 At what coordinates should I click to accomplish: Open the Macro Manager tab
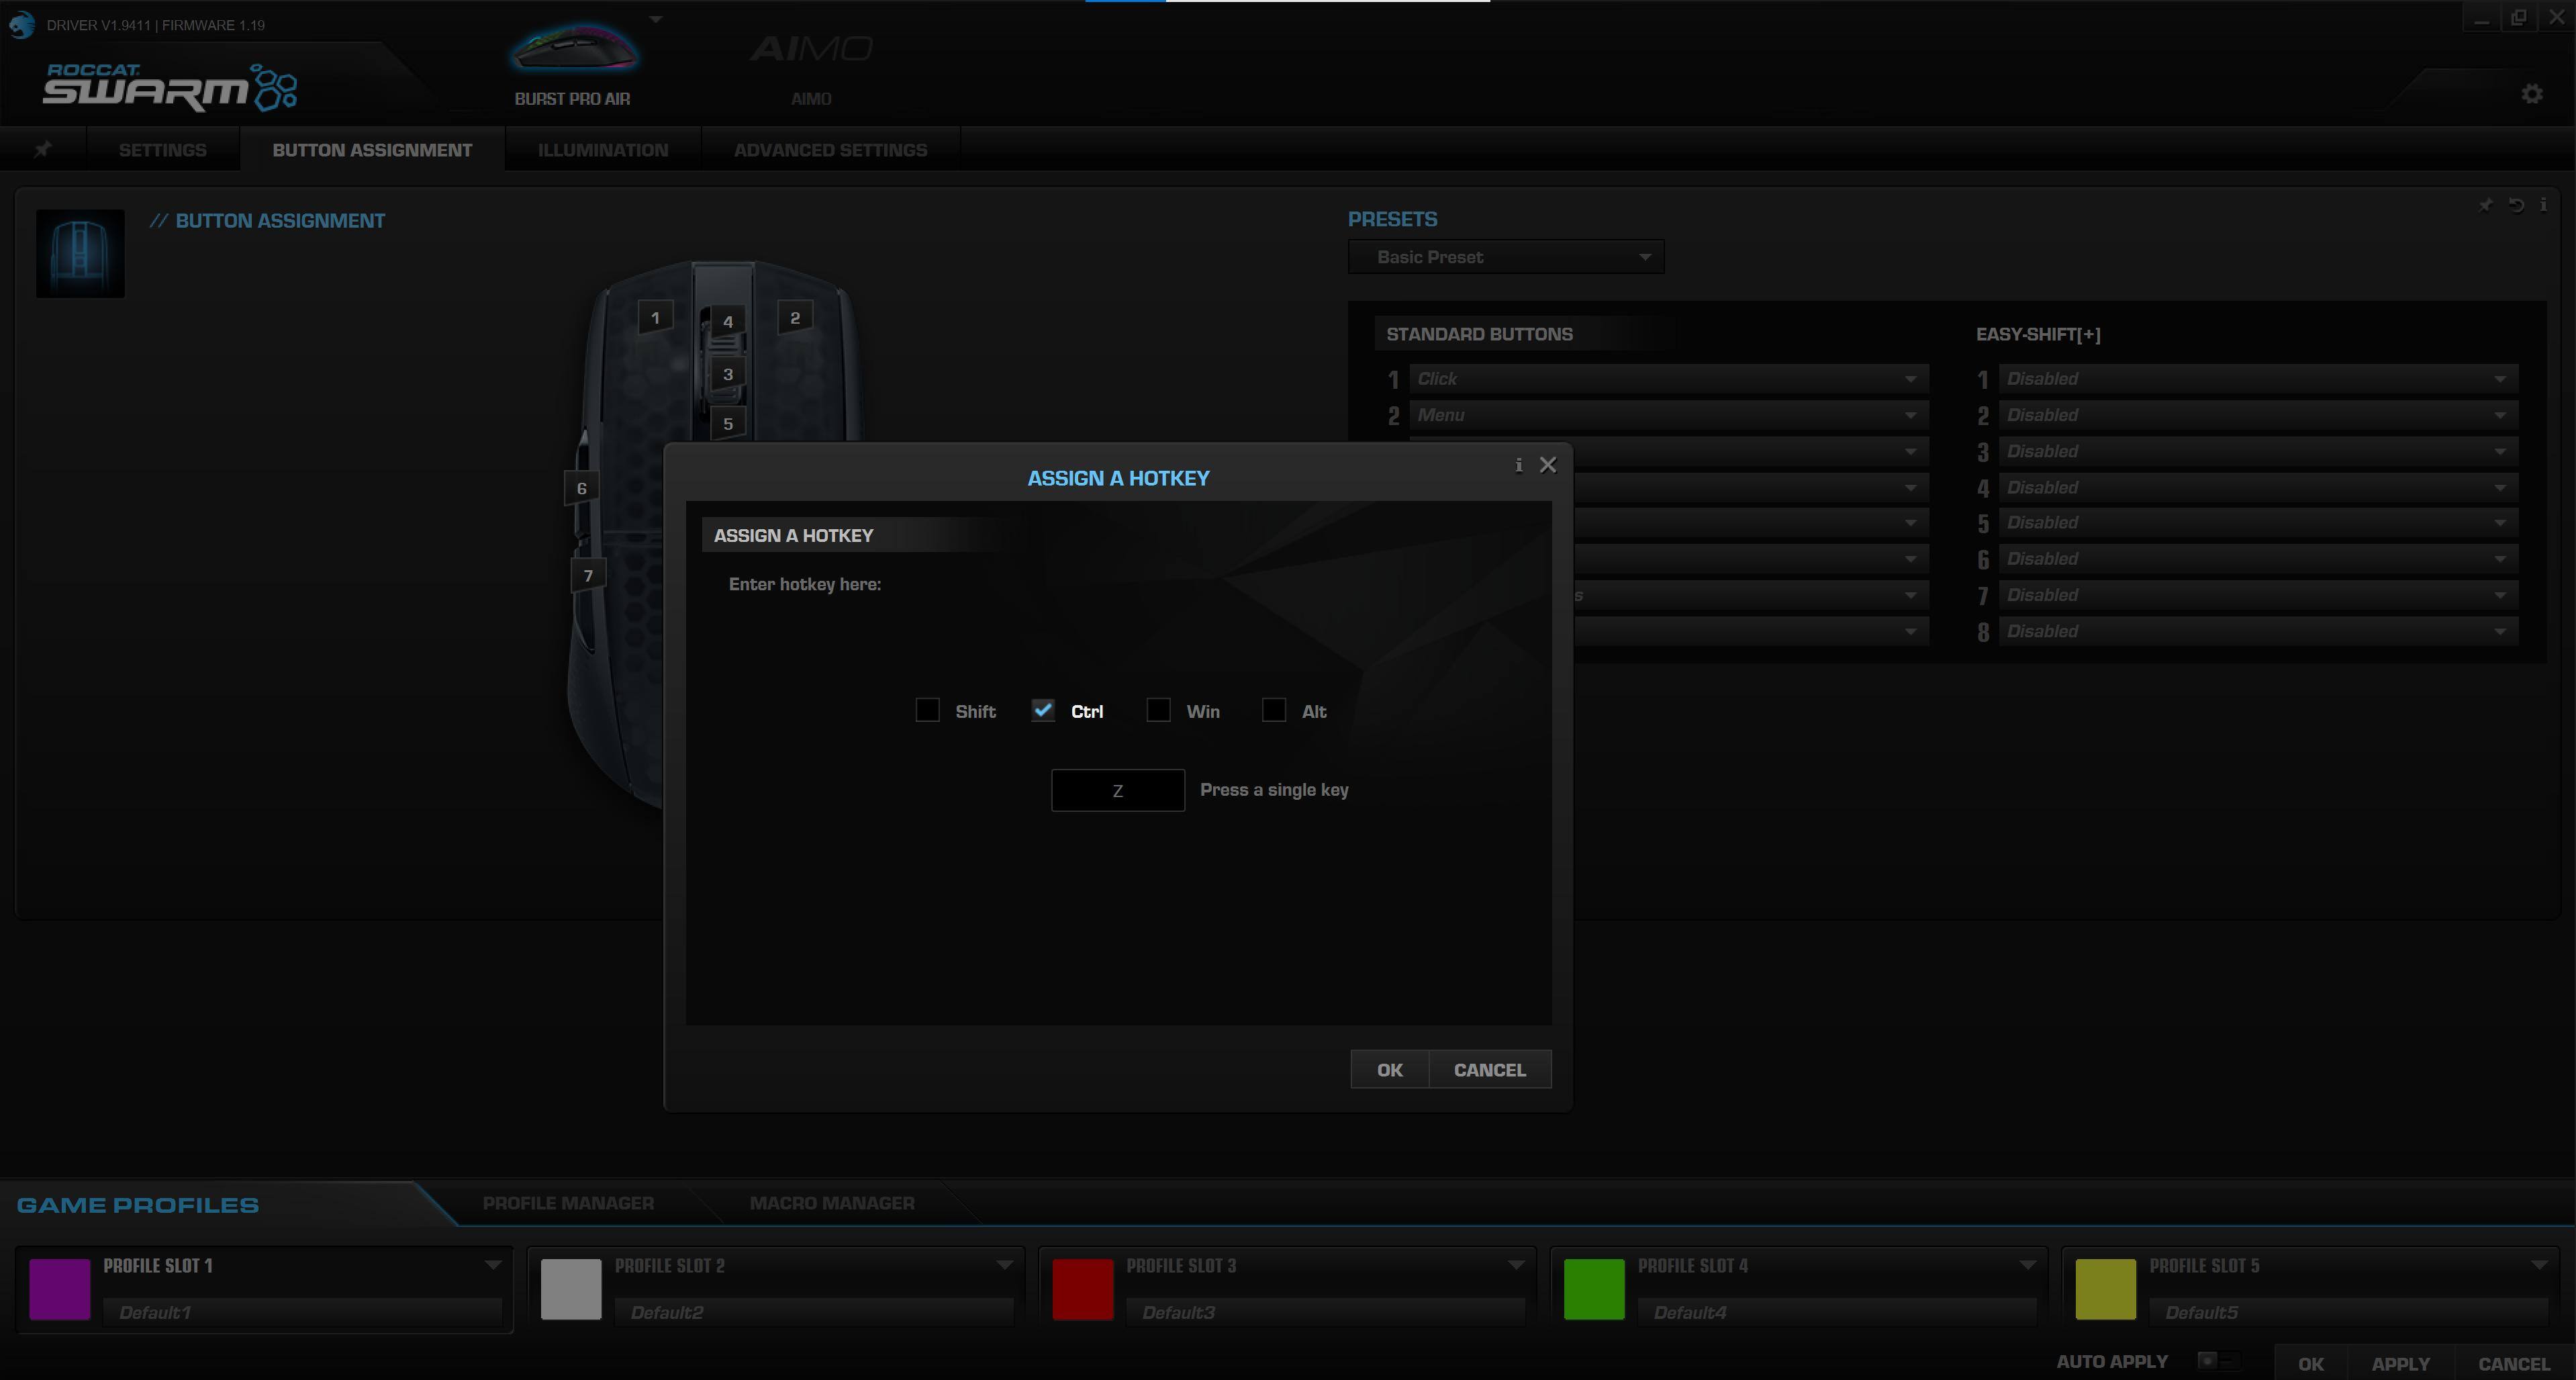831,1203
